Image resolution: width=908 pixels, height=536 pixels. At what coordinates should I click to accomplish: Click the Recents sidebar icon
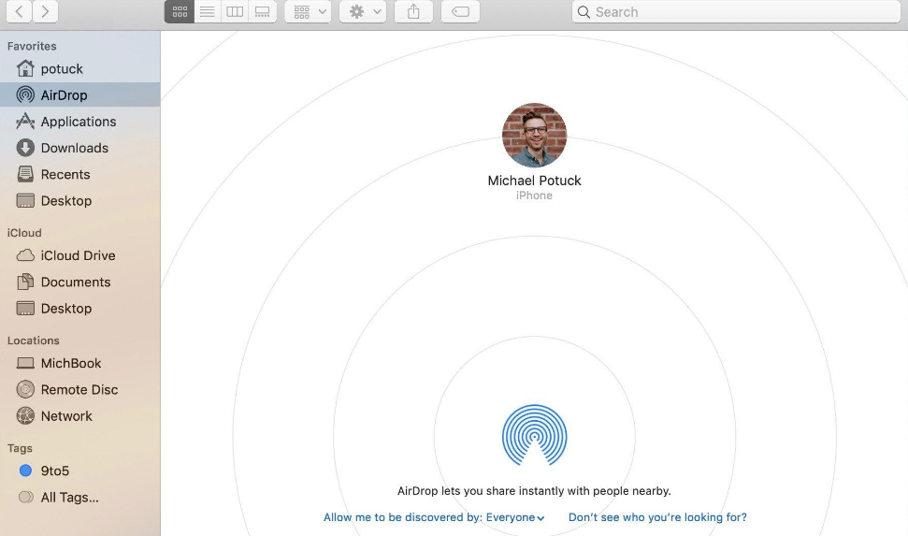click(25, 174)
